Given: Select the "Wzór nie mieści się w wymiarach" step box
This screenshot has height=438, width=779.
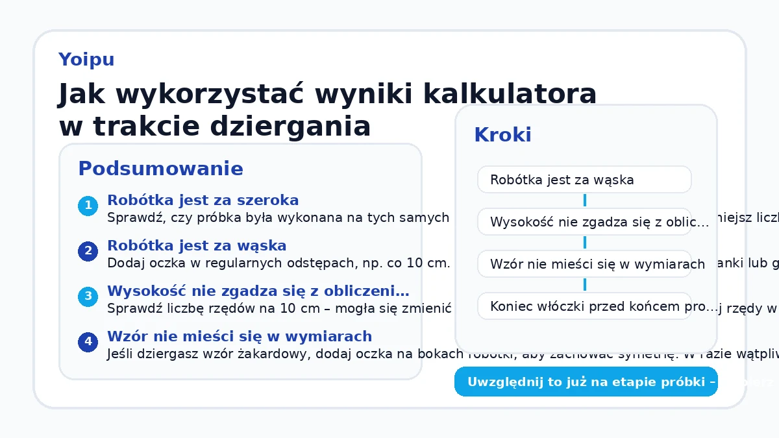Looking at the screenshot, I should [584, 264].
